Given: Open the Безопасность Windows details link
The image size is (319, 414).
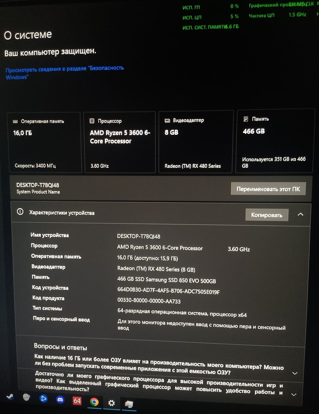Looking at the screenshot, I should point(64,72).
